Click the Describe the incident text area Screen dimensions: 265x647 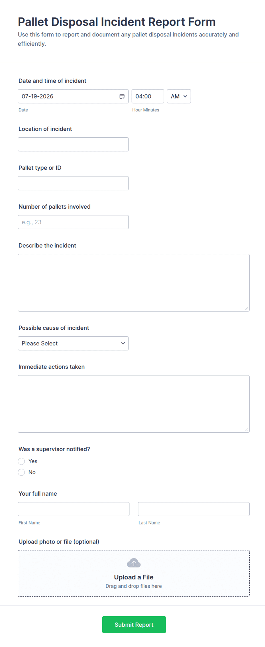point(134,283)
